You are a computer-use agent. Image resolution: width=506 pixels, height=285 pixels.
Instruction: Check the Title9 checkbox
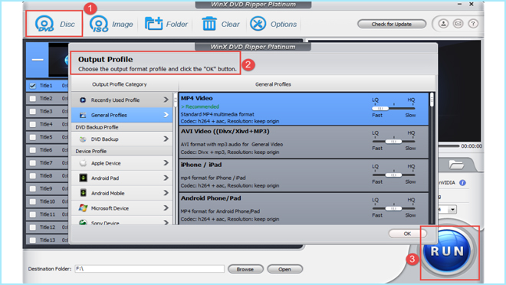(x=33, y=189)
